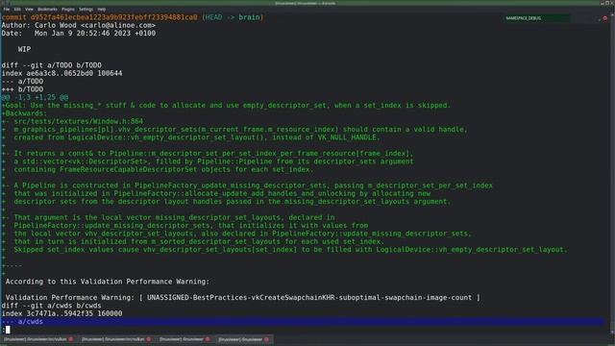Click the terminal scrollbar on the right

[x=613, y=173]
